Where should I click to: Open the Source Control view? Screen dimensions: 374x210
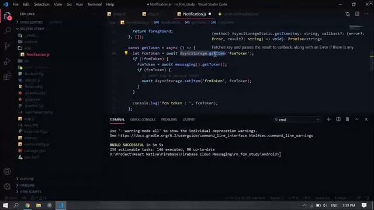pyautogui.click(x=7, y=45)
